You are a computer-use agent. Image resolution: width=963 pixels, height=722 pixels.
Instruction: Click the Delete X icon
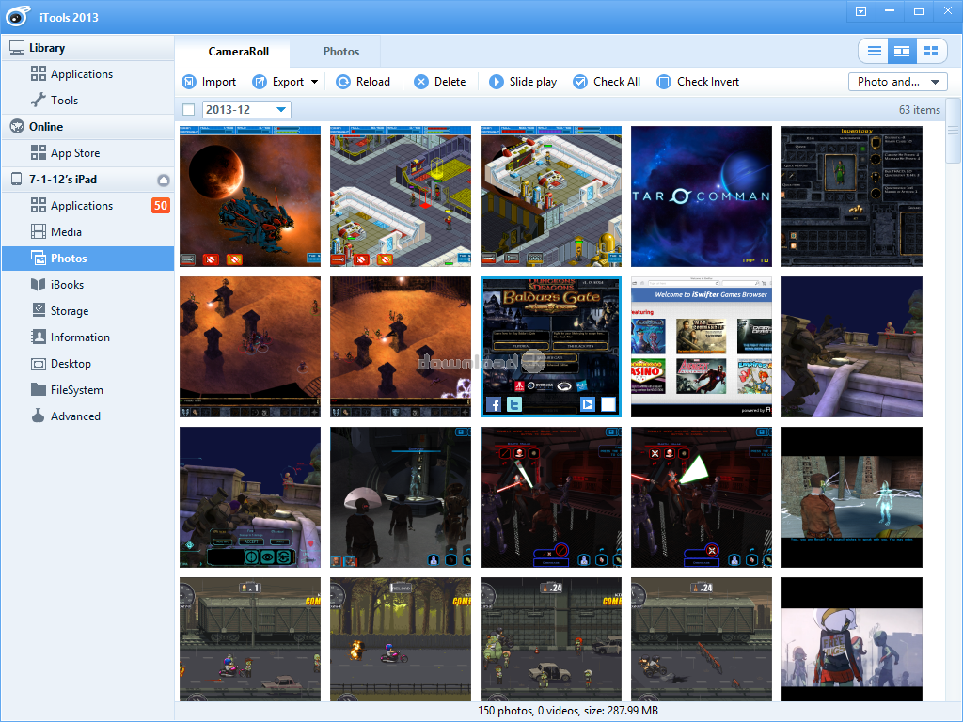click(420, 82)
